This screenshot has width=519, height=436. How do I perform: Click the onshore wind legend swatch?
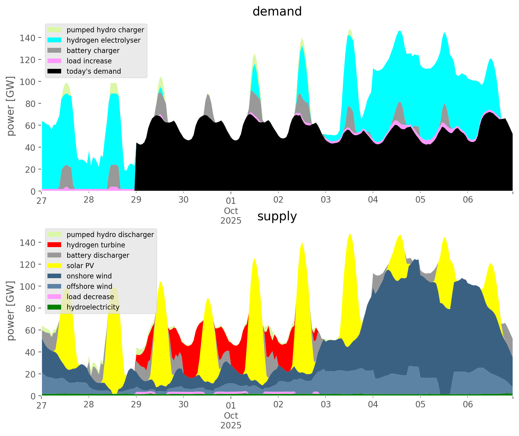(55, 276)
